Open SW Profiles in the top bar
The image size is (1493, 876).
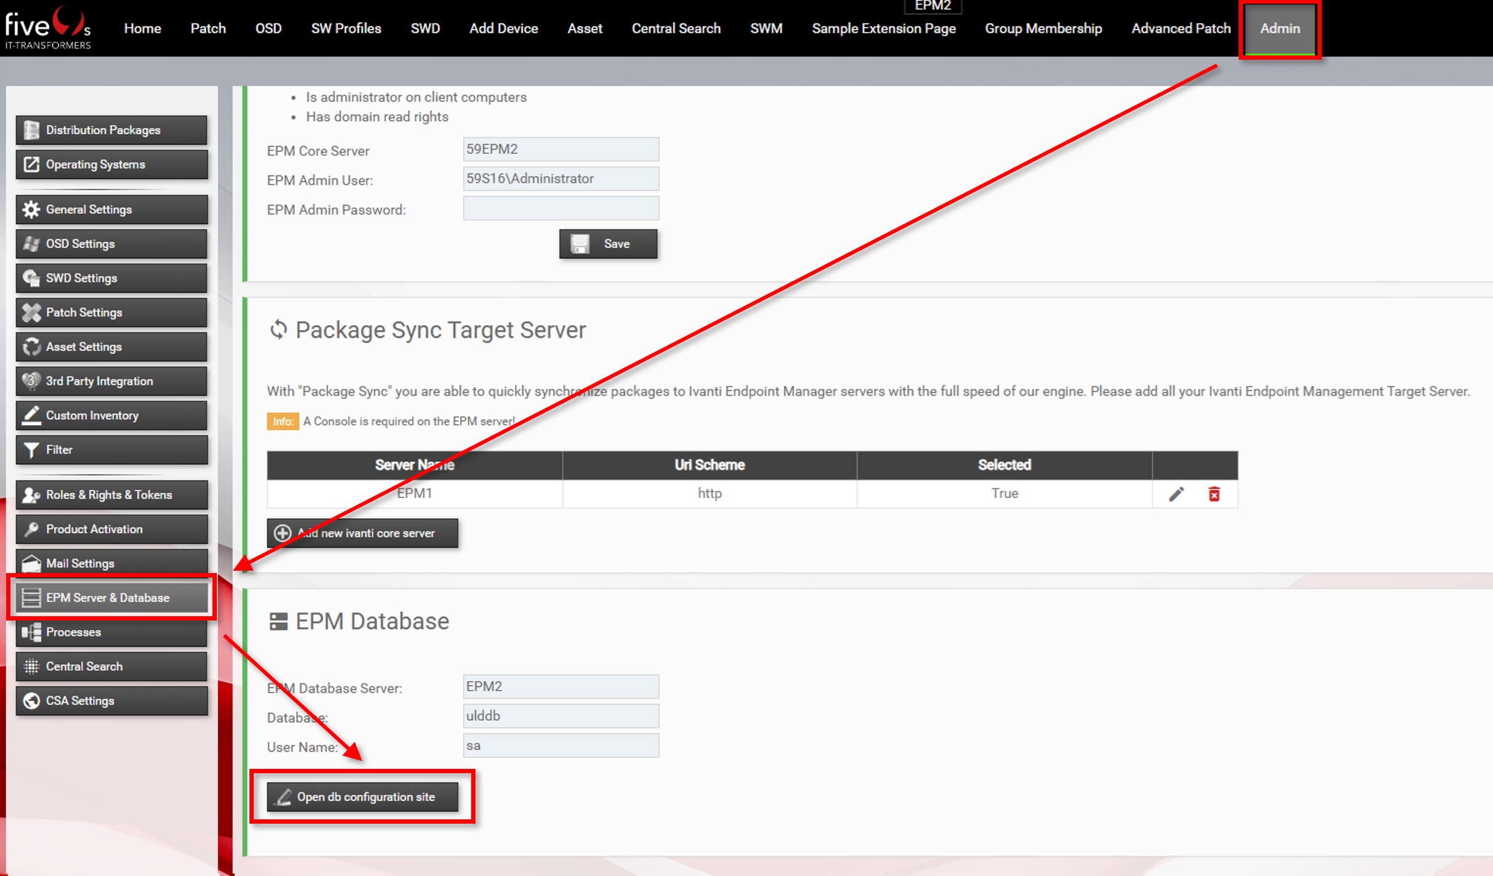pyautogui.click(x=346, y=28)
